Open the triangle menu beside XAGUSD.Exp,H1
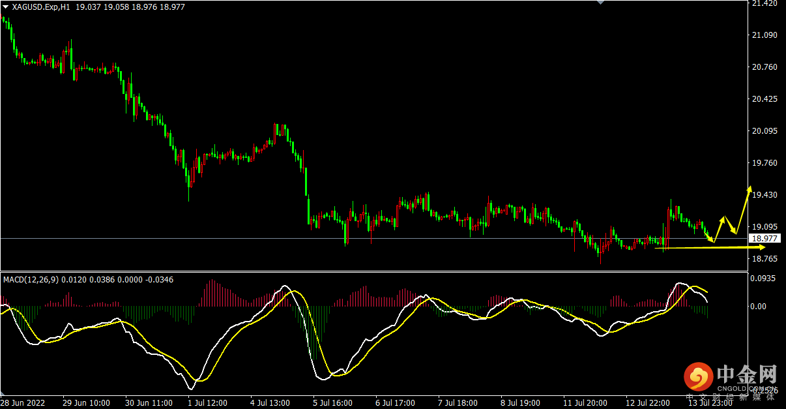The image size is (786, 409). [x=5, y=7]
